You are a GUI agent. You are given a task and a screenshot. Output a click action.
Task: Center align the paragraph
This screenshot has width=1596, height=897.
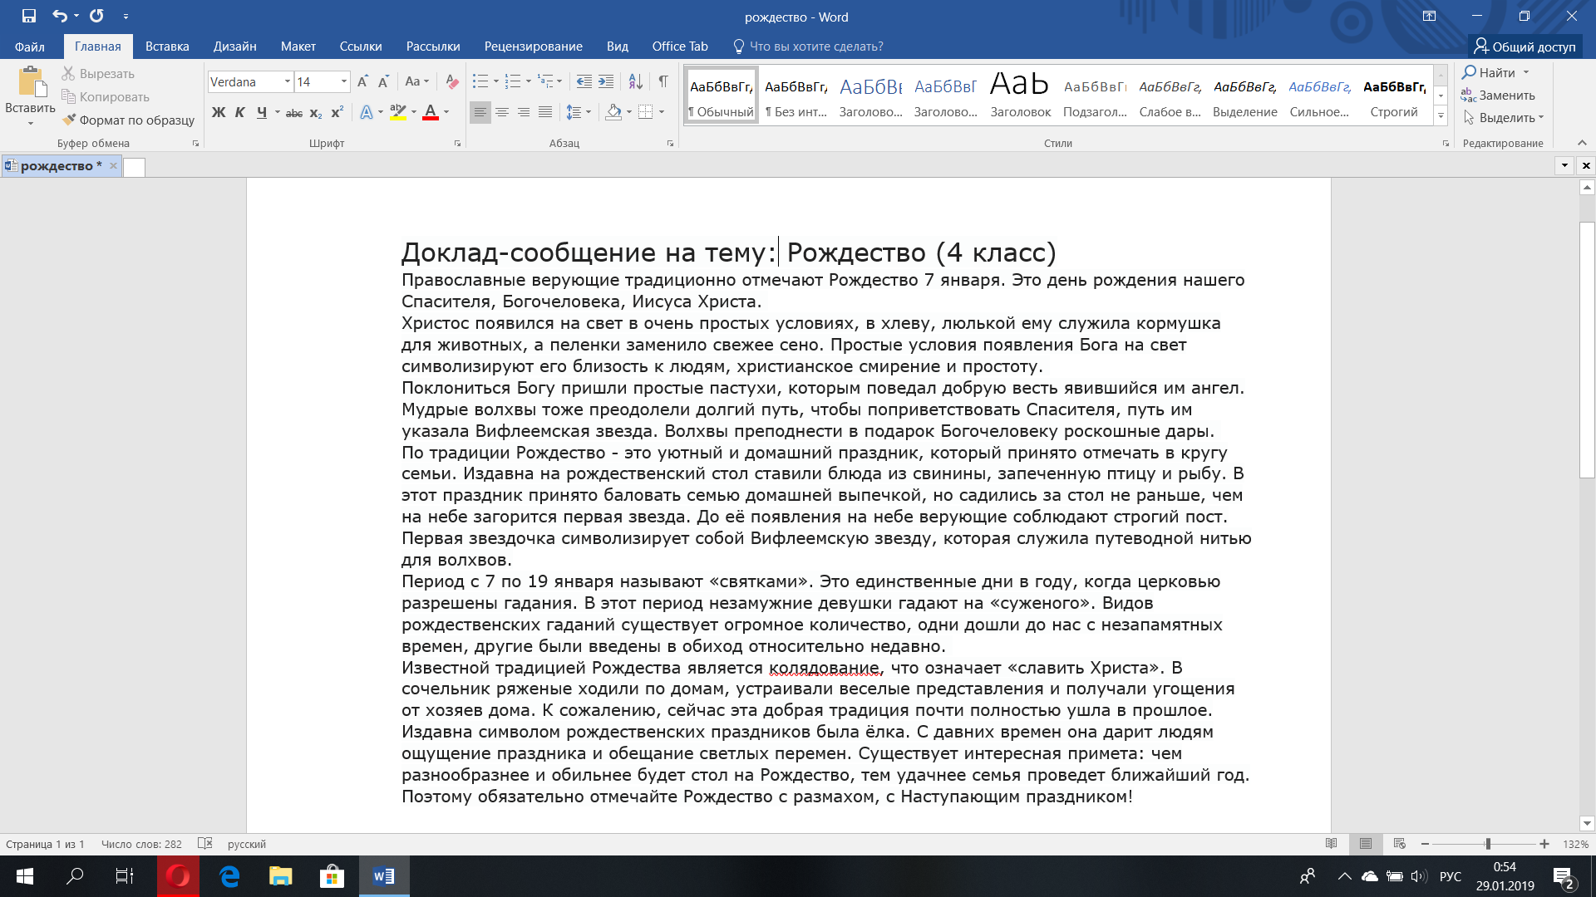(502, 112)
